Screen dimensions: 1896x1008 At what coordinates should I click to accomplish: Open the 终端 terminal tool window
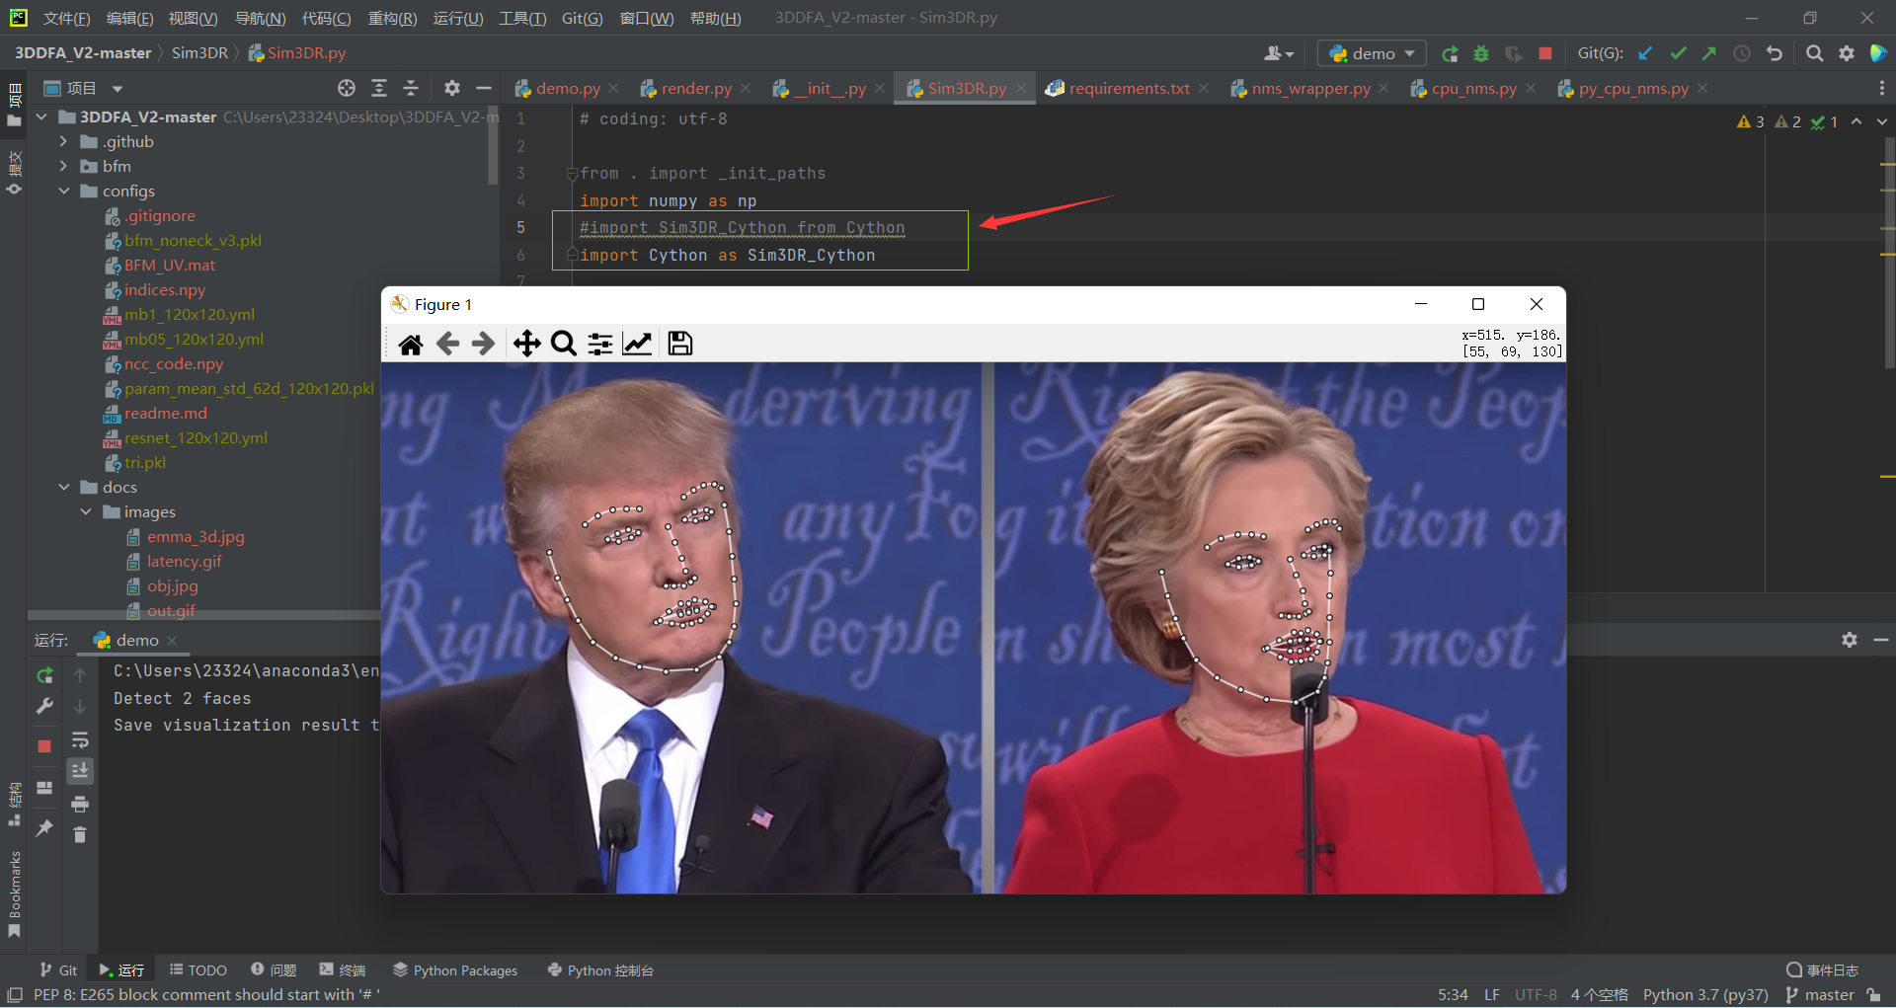click(x=342, y=970)
